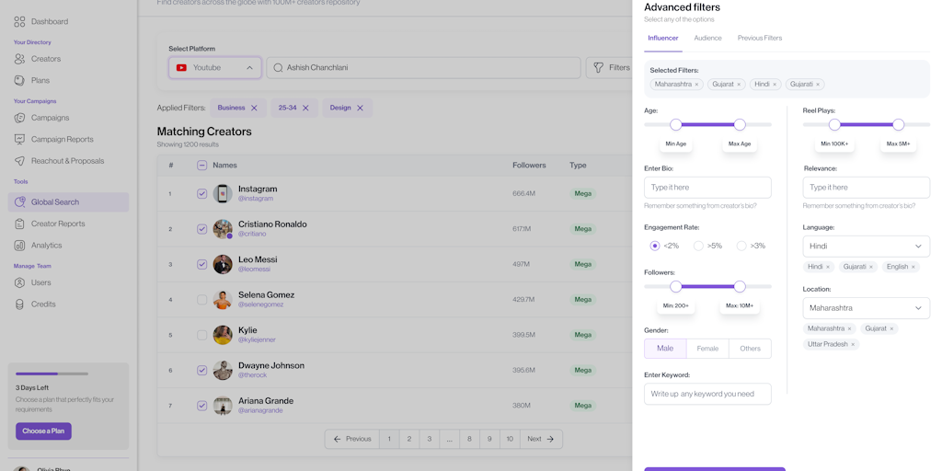Remove the Design applied filter chip

pos(360,108)
